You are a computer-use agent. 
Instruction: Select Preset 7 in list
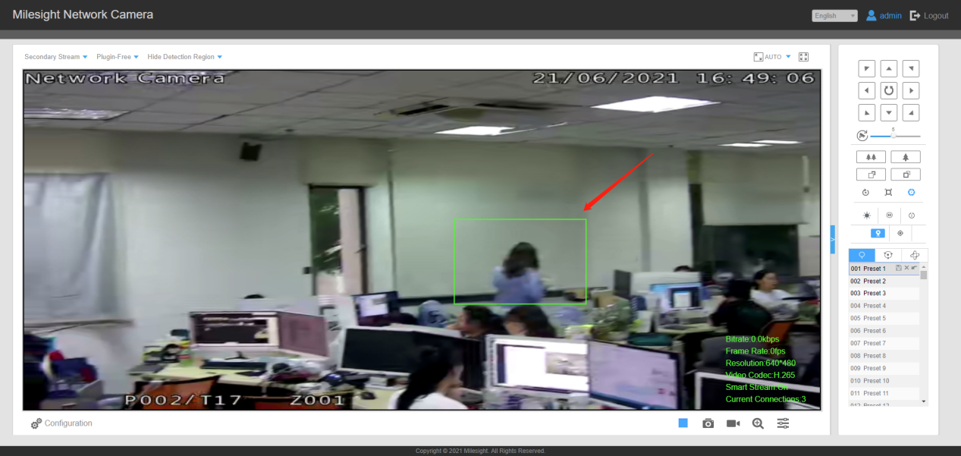884,343
